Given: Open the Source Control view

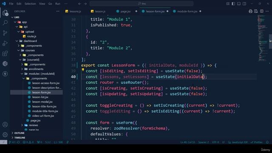Looking at the screenshot, I should 5,33.
